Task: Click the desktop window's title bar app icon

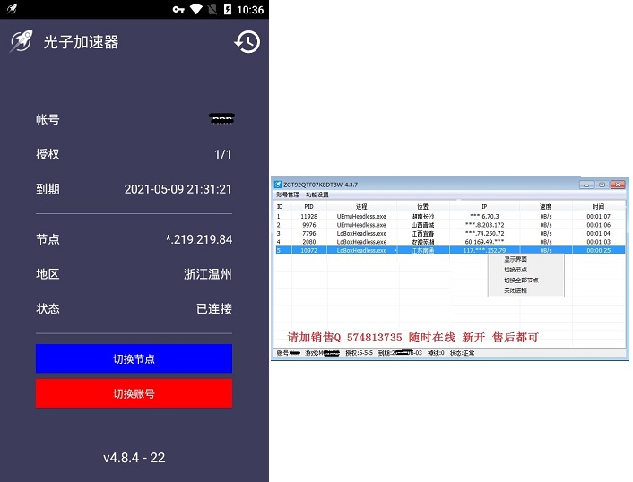Action: point(278,185)
